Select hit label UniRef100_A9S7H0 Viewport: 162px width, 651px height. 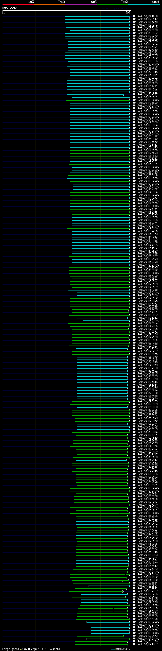tap(145, 36)
